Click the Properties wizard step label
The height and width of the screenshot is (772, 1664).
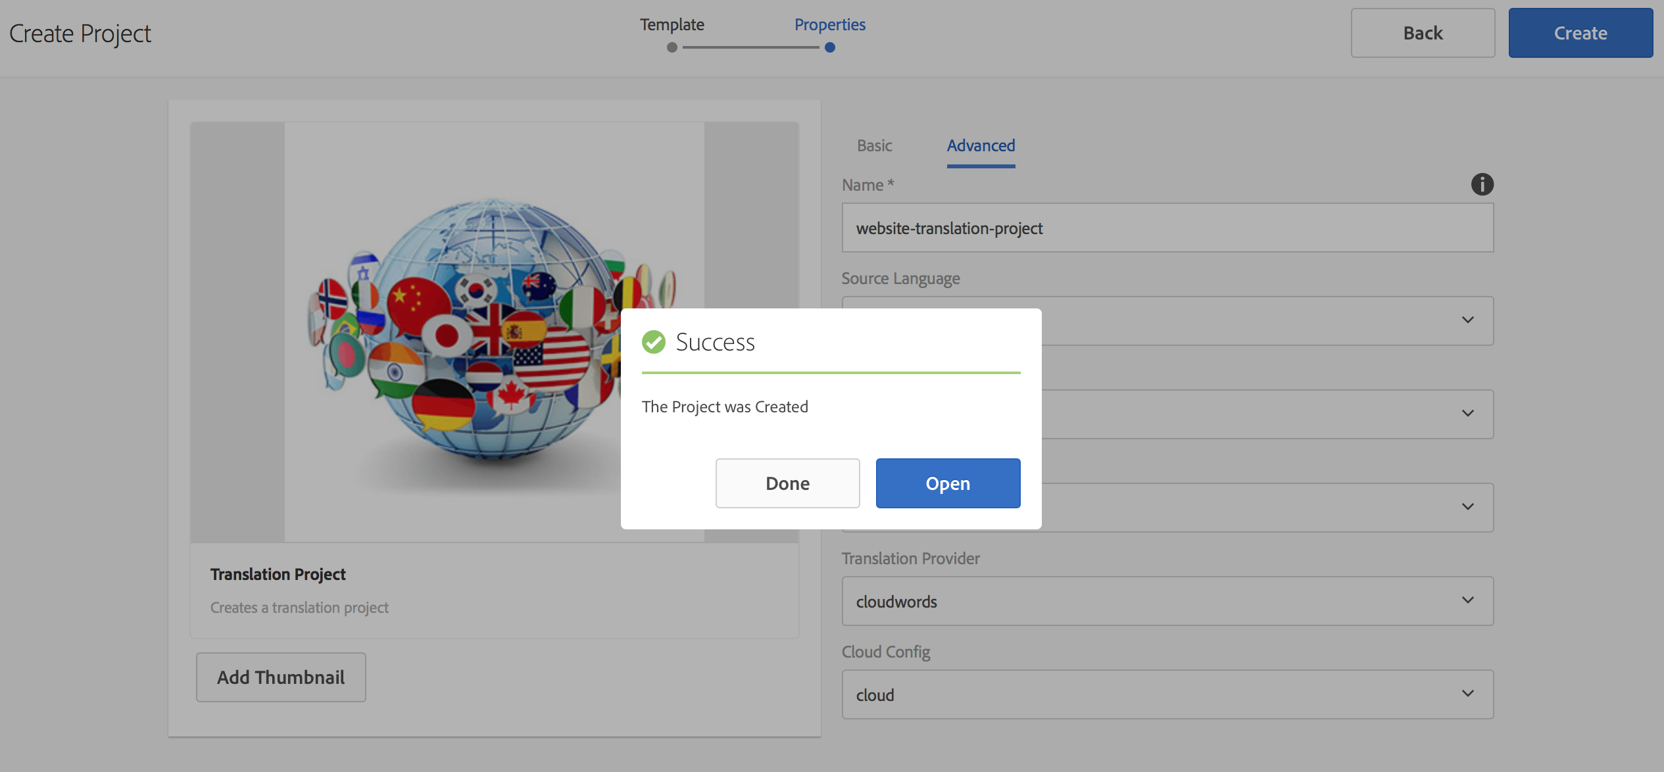pos(830,24)
